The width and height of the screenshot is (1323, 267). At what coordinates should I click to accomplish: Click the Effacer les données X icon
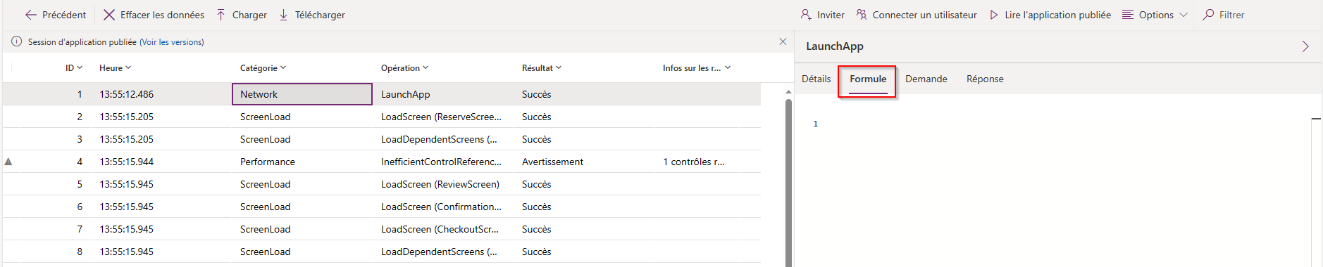tap(109, 15)
